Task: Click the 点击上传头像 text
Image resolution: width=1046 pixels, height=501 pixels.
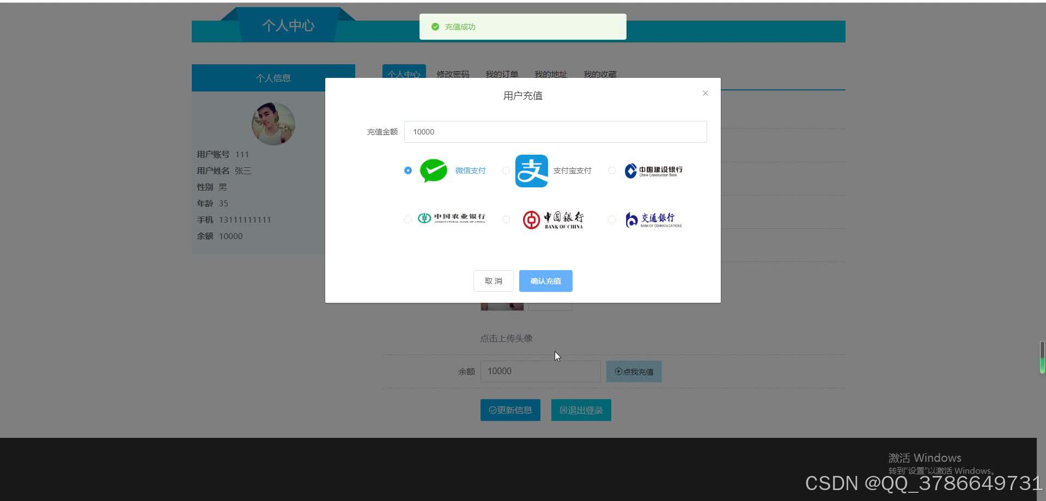Action: (506, 339)
